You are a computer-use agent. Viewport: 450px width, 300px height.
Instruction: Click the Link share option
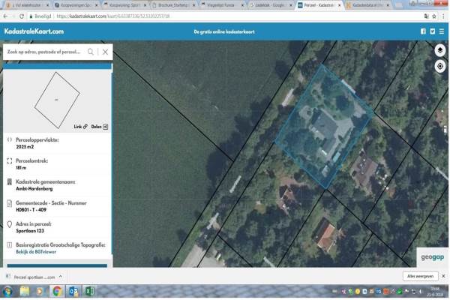click(80, 127)
